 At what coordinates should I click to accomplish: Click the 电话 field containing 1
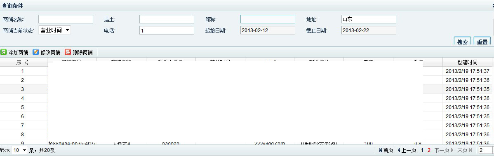point(167,30)
